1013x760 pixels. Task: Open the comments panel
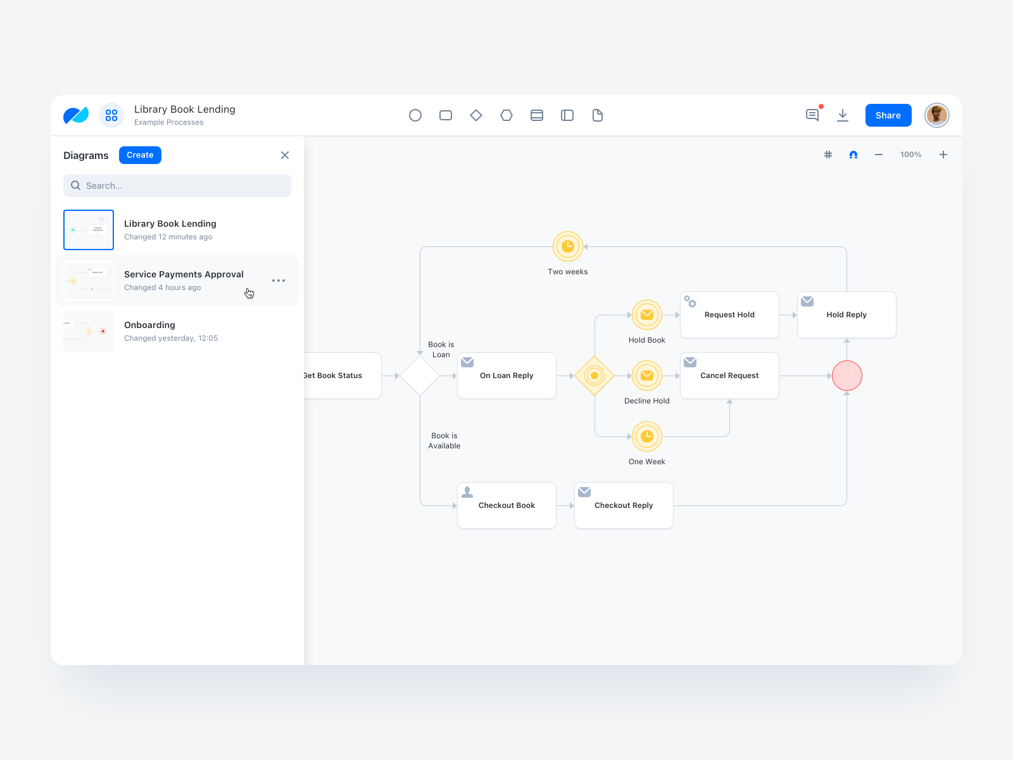(x=812, y=115)
